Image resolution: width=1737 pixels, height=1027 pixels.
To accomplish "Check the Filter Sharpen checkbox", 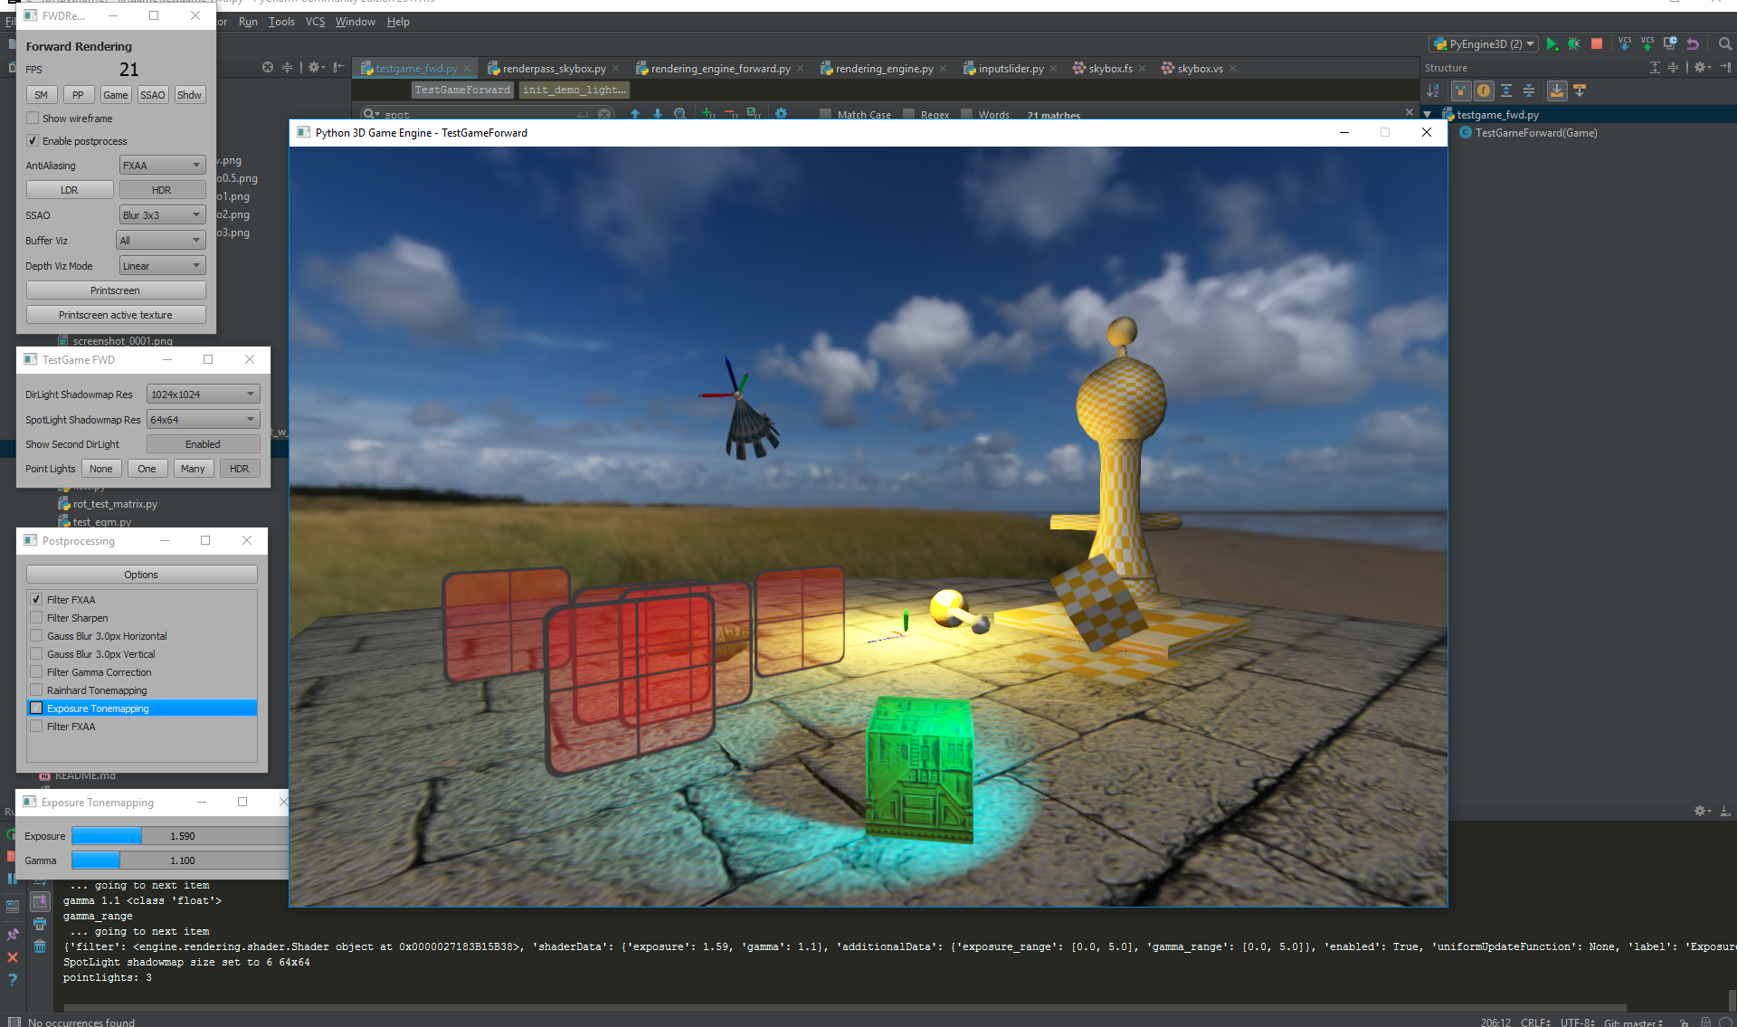I will 36,617.
